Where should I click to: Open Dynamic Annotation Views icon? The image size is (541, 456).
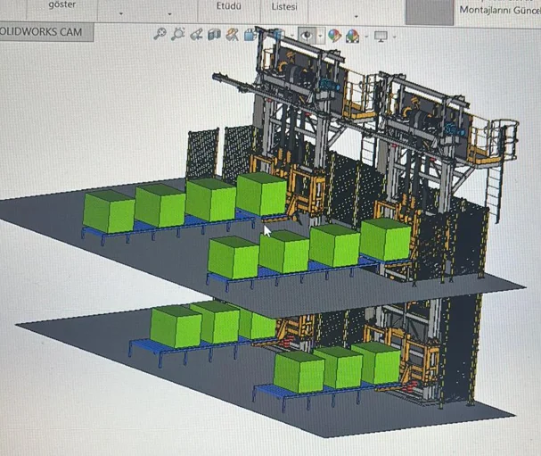[x=233, y=35]
